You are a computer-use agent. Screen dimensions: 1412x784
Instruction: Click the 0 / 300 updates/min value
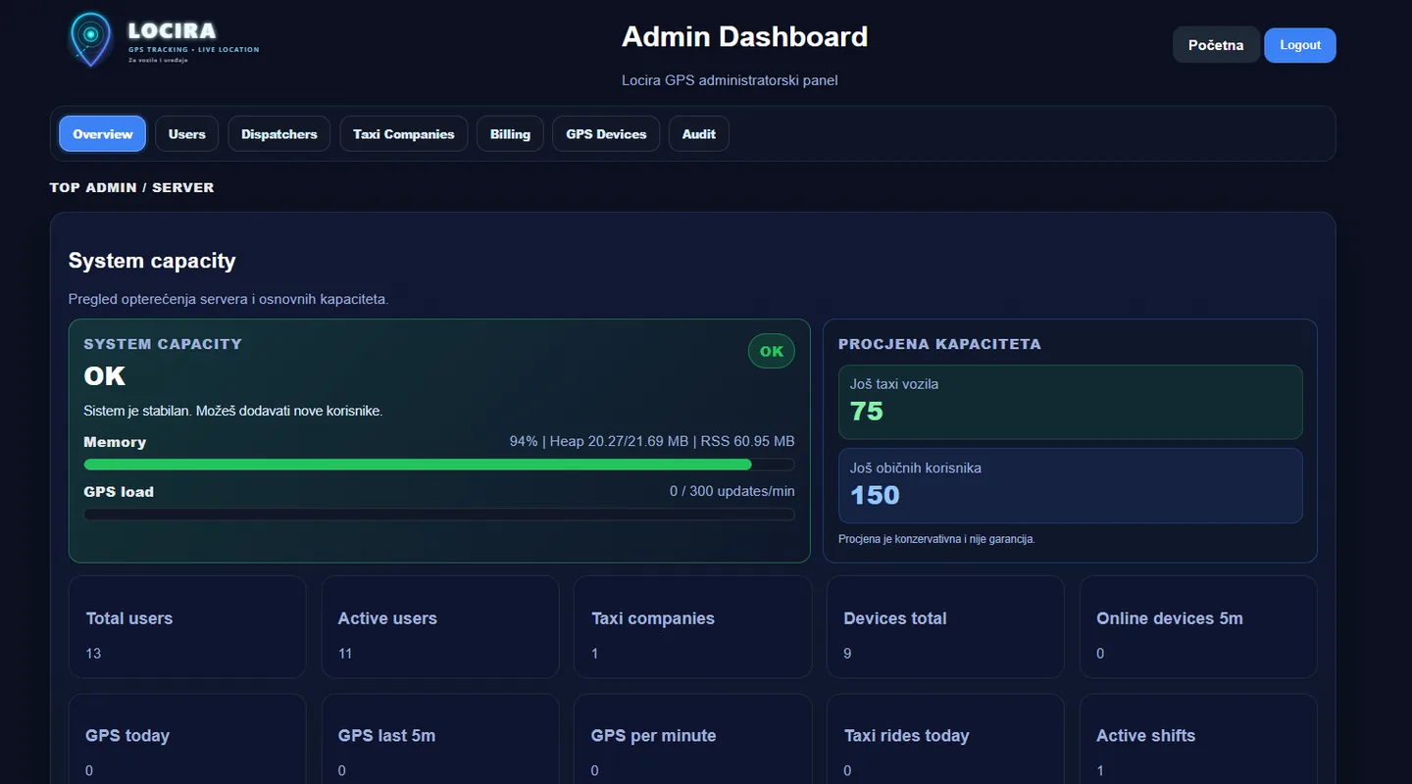click(732, 491)
